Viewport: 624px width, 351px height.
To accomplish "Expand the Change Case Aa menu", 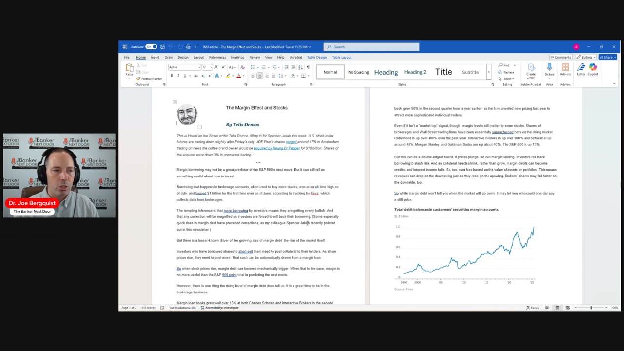I will pyautogui.click(x=232, y=67).
